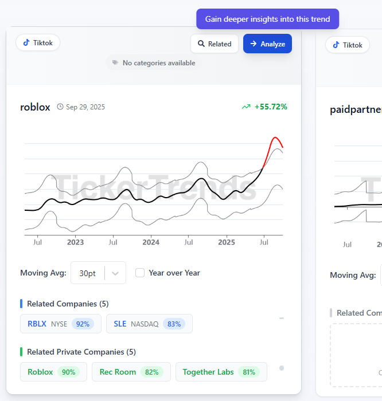
Task: Expand the moving average chevron arrow
Action: [115, 273]
